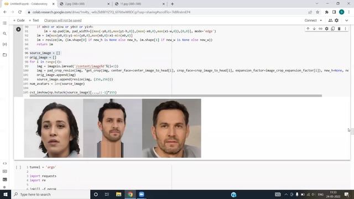Open Connect runtime dropdown arrow

point(321,20)
